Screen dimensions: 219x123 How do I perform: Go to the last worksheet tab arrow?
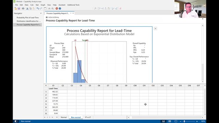click(x=52, y=117)
